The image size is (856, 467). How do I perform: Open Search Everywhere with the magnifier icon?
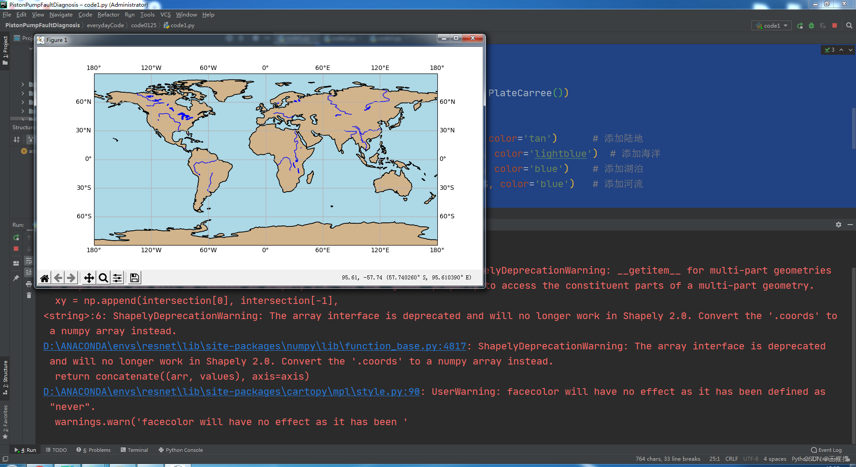click(848, 25)
